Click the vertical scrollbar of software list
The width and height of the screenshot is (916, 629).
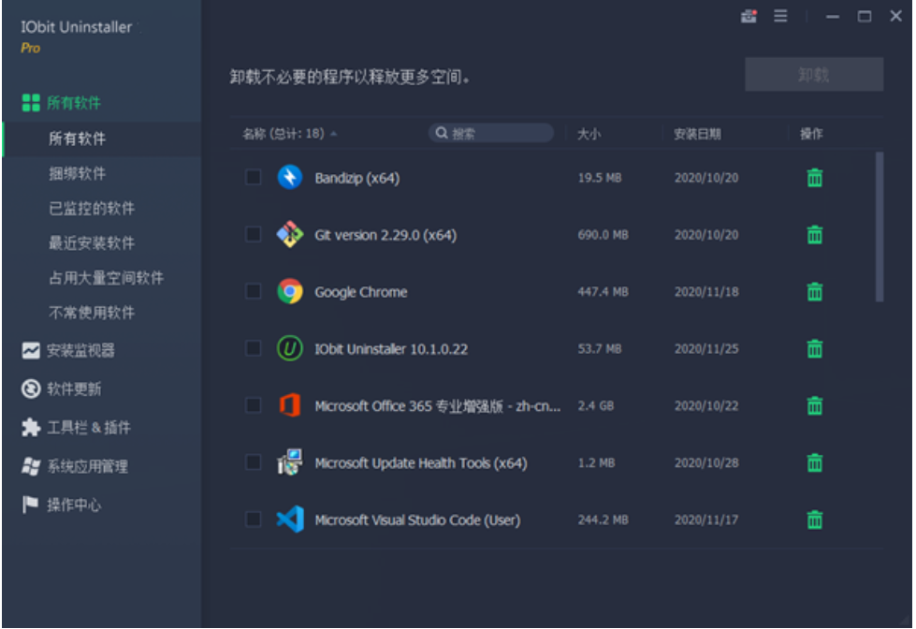click(x=880, y=227)
